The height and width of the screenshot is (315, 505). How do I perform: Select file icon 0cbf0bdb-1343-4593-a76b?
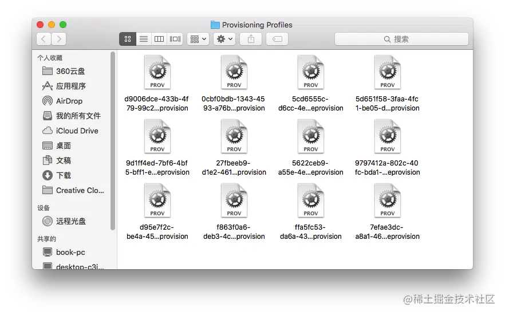point(234,73)
